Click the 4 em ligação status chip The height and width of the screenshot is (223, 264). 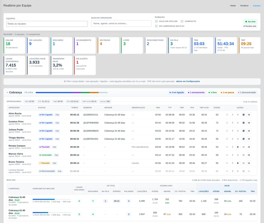(x=177, y=92)
